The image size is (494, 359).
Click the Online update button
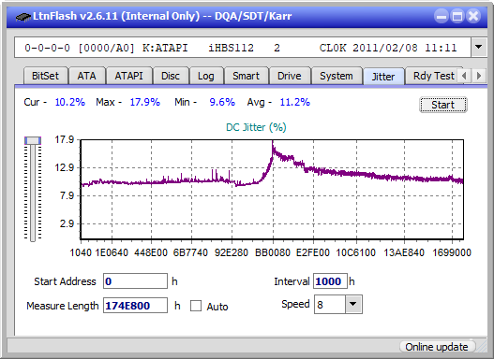[437, 347]
